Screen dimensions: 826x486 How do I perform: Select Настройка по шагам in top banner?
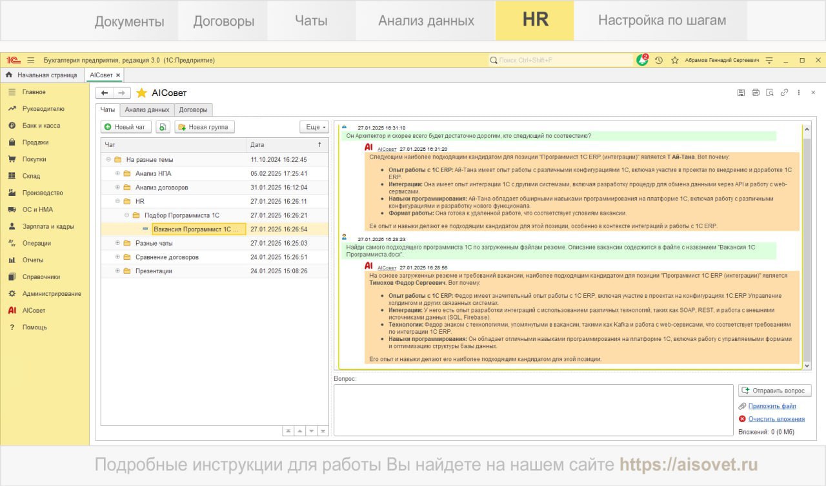661,21
